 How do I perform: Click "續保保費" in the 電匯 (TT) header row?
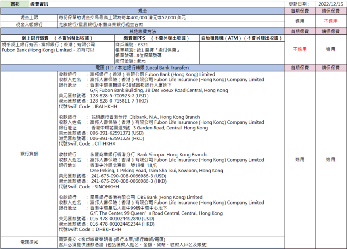pyautogui.click(x=330, y=68)
